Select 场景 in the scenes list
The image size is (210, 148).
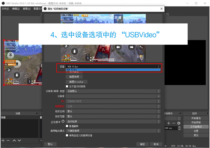(x=19, y=118)
